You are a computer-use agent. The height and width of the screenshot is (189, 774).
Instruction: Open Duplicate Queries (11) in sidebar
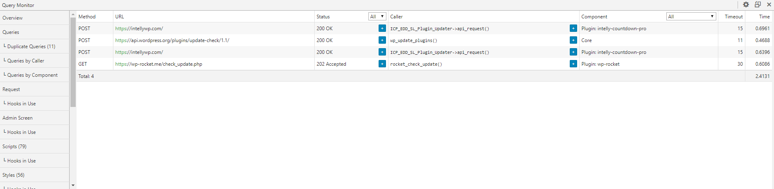(31, 47)
